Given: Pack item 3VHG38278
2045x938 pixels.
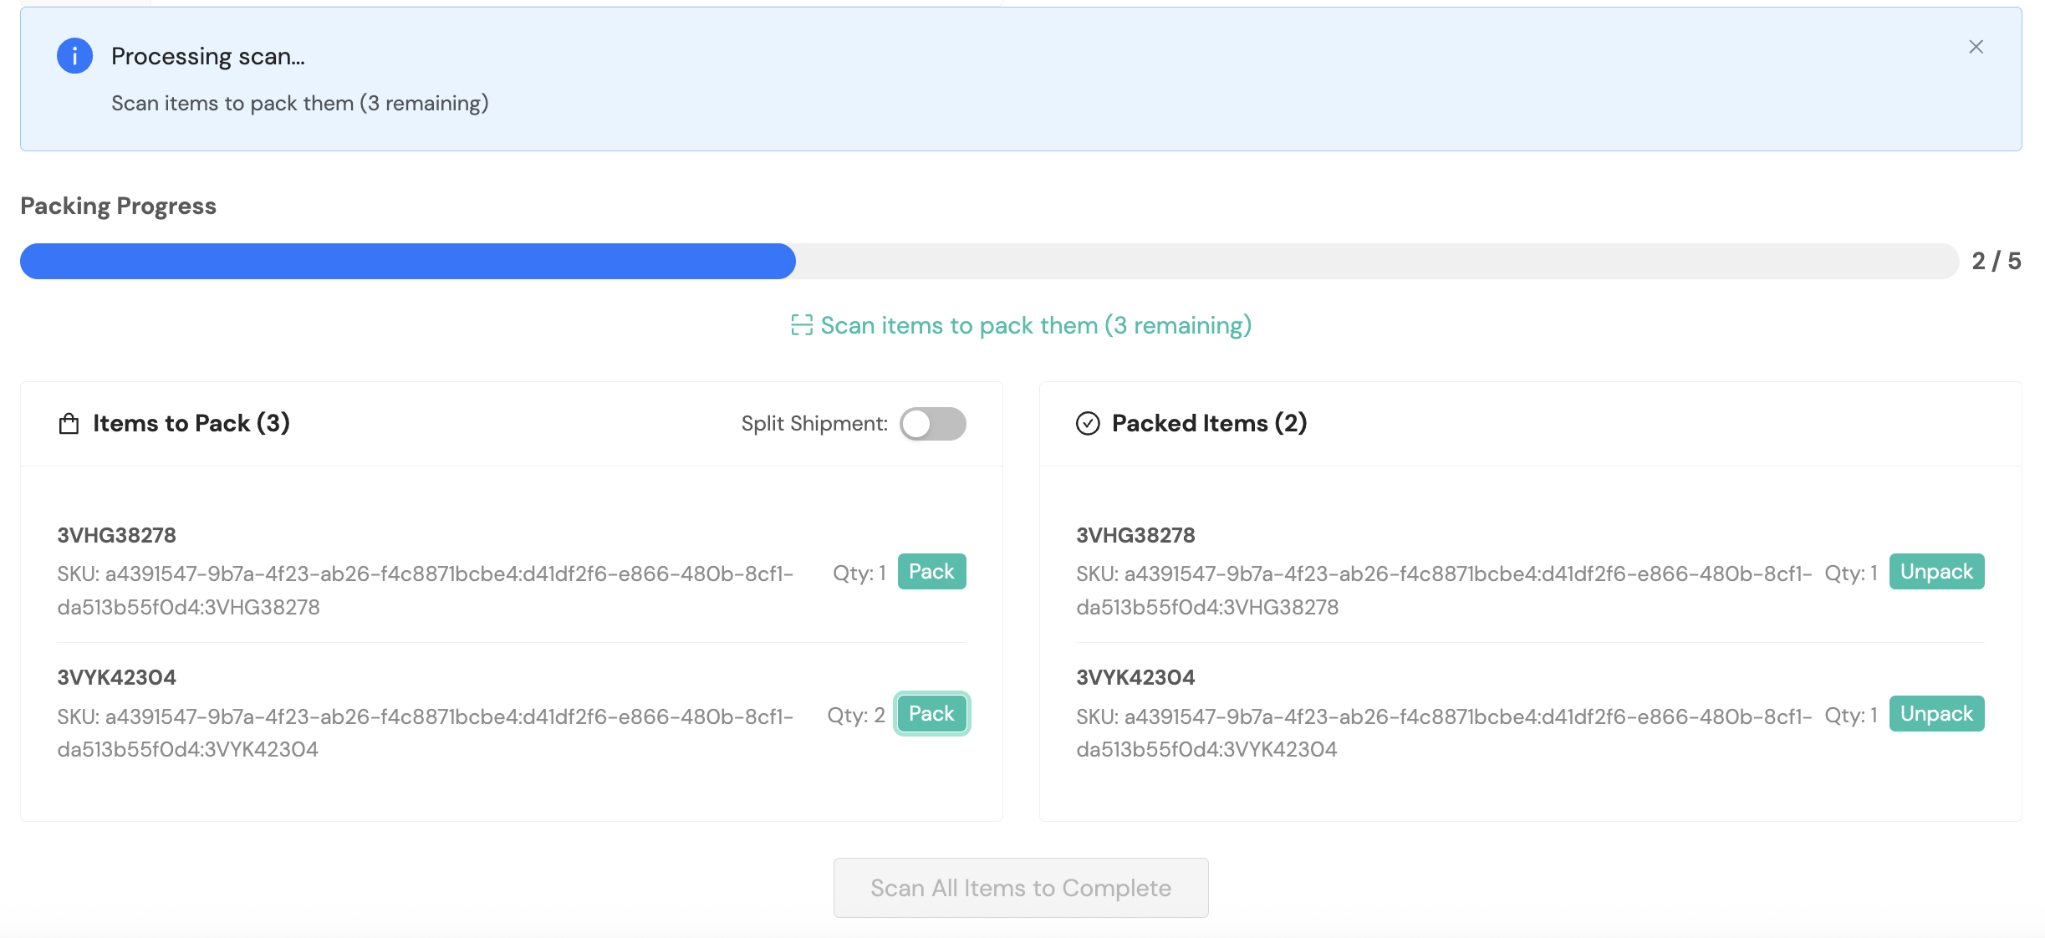Looking at the screenshot, I should click(x=931, y=572).
